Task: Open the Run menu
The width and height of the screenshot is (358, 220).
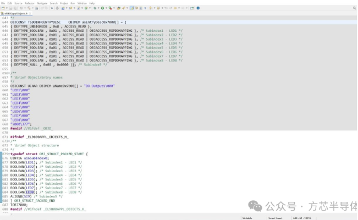Action: (x=73, y=3)
